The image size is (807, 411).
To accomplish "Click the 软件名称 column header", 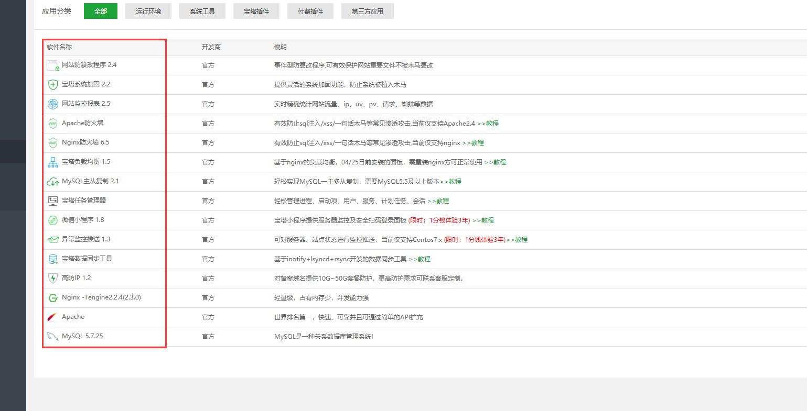I will [59, 47].
